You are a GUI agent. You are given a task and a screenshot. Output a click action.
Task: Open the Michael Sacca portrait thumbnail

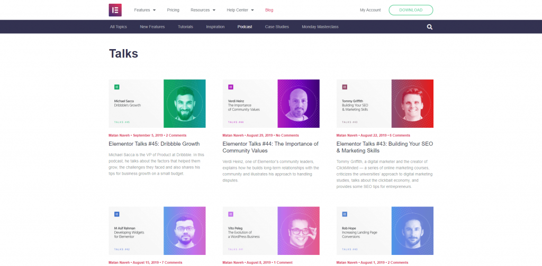coord(185,104)
